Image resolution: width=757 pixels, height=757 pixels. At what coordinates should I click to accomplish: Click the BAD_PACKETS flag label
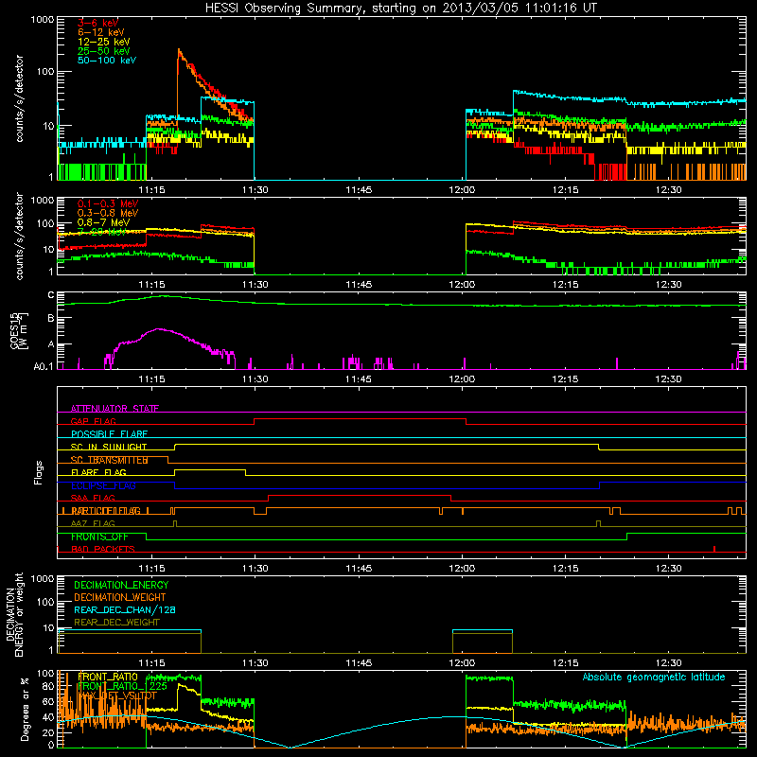(103, 549)
